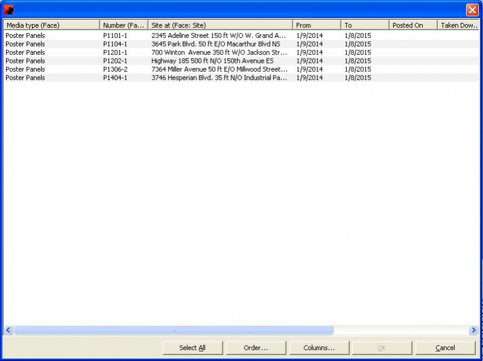This screenshot has width=483, height=361.
Task: Click the horizontal scrollbar right arrow
Action: pyautogui.click(x=474, y=330)
